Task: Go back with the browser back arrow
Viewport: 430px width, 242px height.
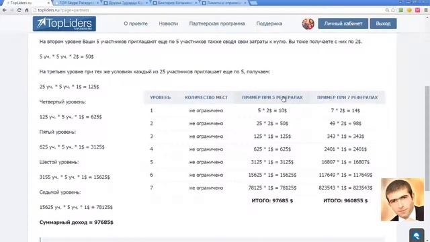Action: (5, 10)
